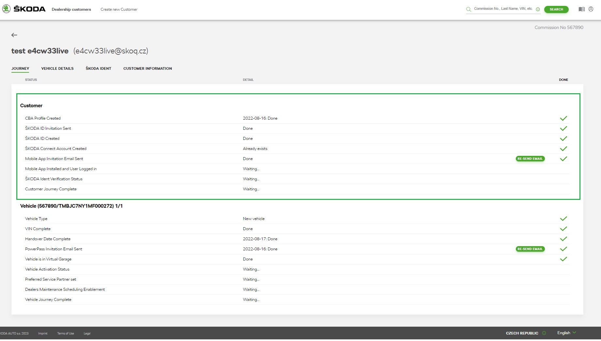
Task: Select the Vehicle Journey Complete row
Action: 298,300
